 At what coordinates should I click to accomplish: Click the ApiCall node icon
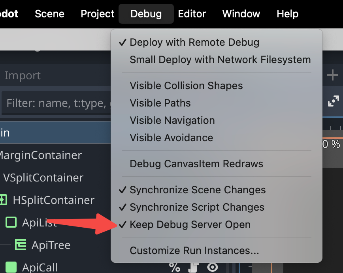point(11,267)
